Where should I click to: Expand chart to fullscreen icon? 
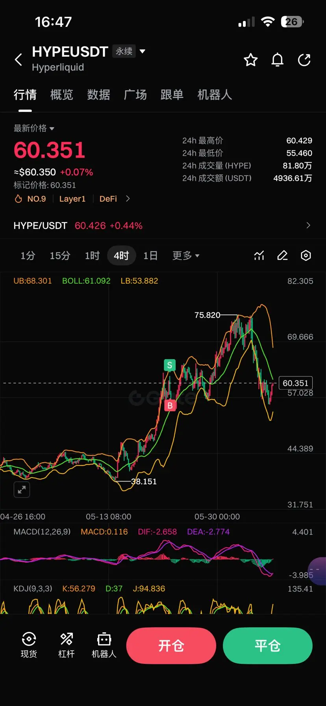[22, 490]
